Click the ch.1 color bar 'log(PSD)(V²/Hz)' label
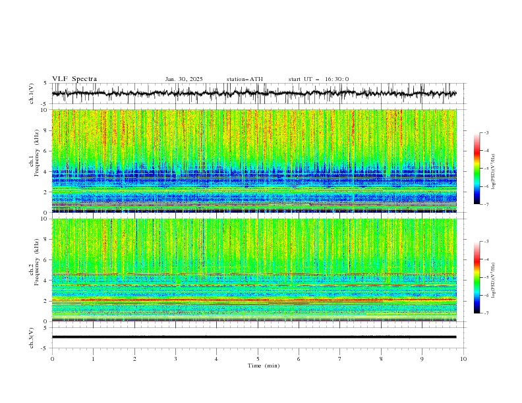The image size is (522, 403). point(494,172)
